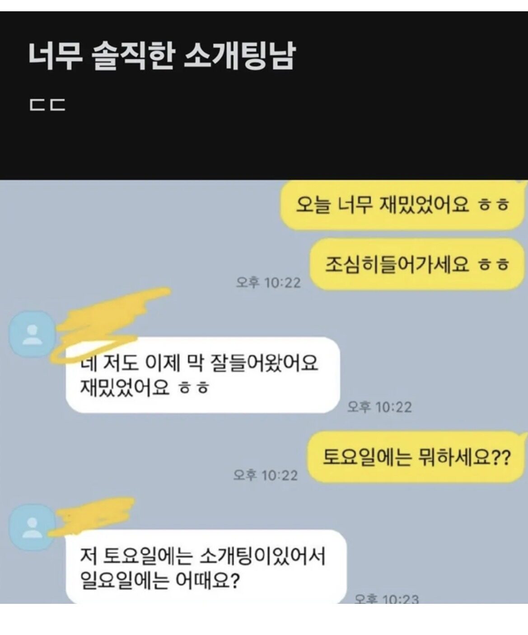Tap the 재밌었어요 ㅎㅎ line in the white bubble

pyautogui.click(x=144, y=387)
